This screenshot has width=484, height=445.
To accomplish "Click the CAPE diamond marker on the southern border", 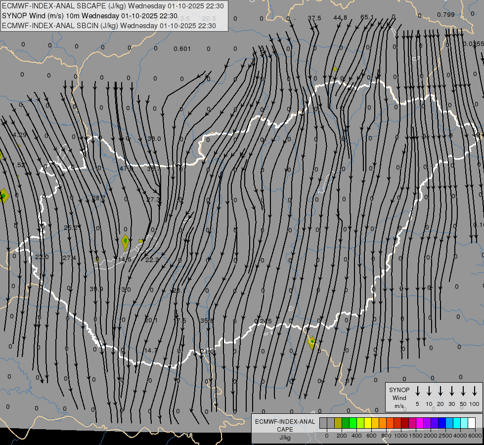I will pos(311,342).
